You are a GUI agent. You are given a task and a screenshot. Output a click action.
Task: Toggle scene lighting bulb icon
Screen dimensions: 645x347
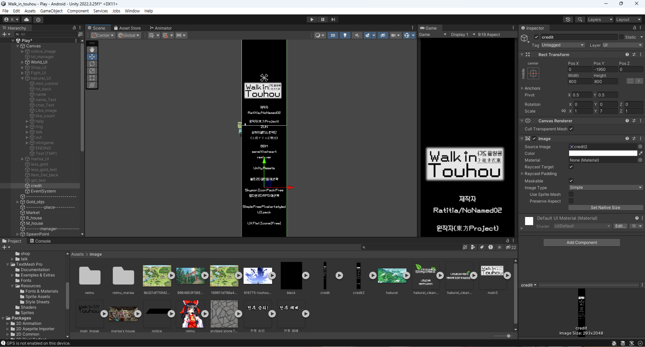point(345,35)
